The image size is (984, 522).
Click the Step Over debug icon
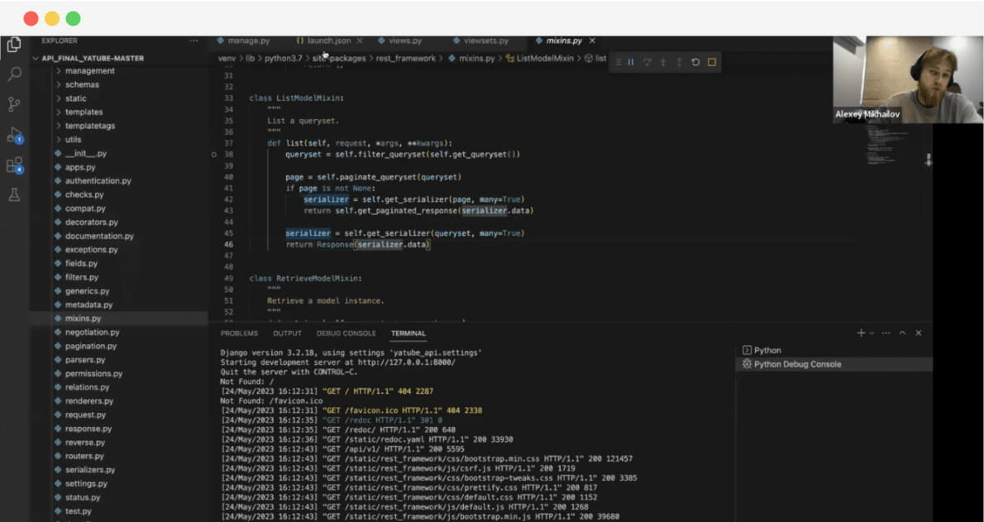point(647,62)
